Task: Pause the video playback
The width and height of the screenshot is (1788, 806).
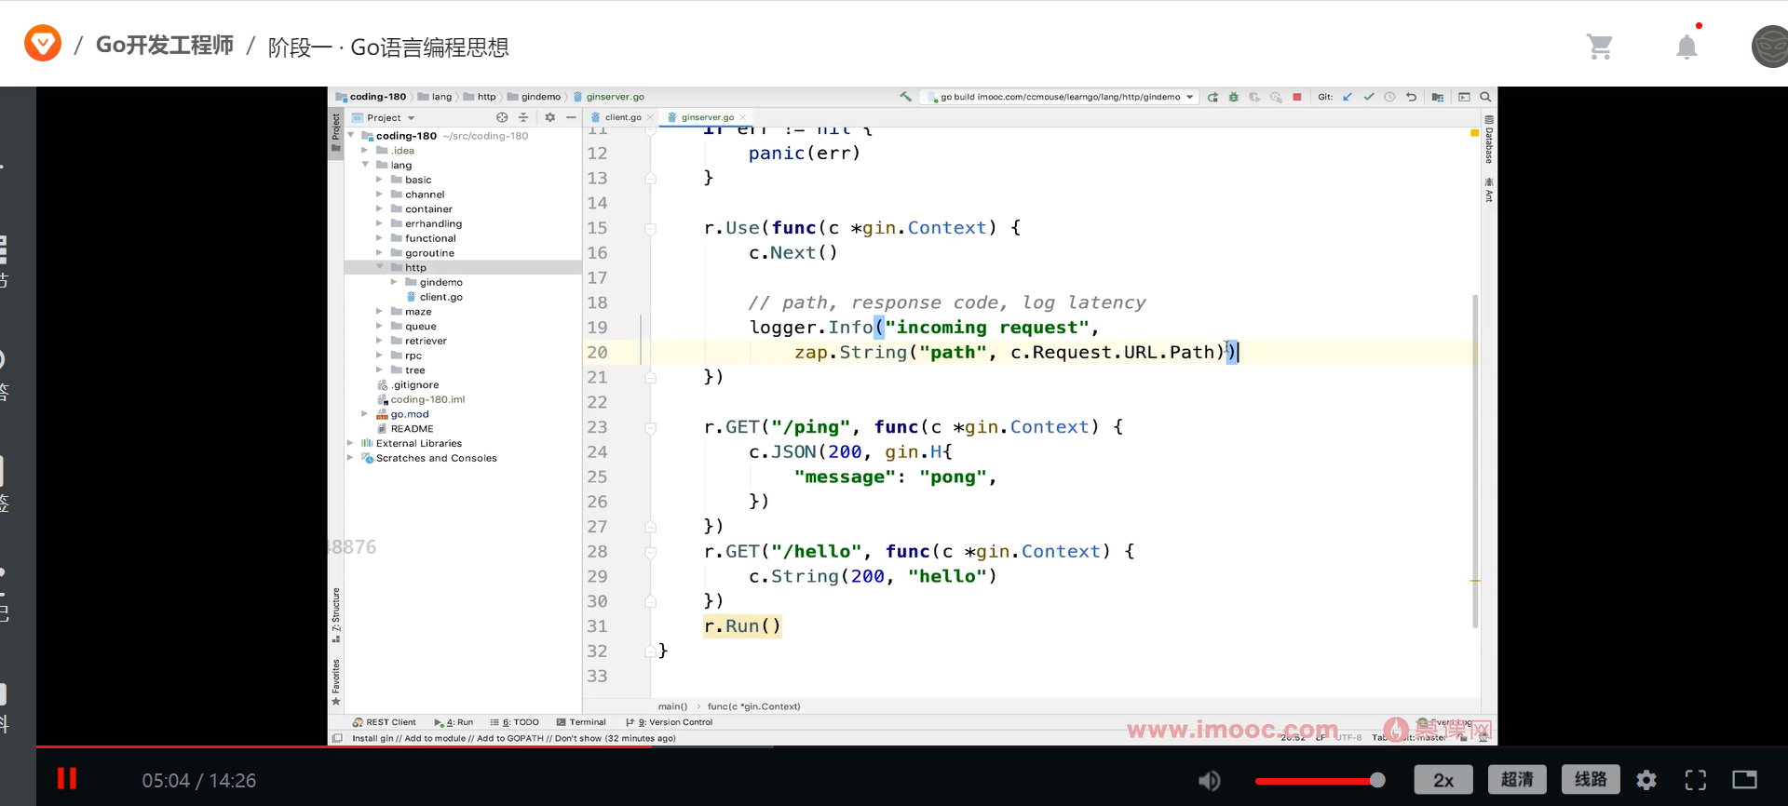Action: [x=67, y=779]
